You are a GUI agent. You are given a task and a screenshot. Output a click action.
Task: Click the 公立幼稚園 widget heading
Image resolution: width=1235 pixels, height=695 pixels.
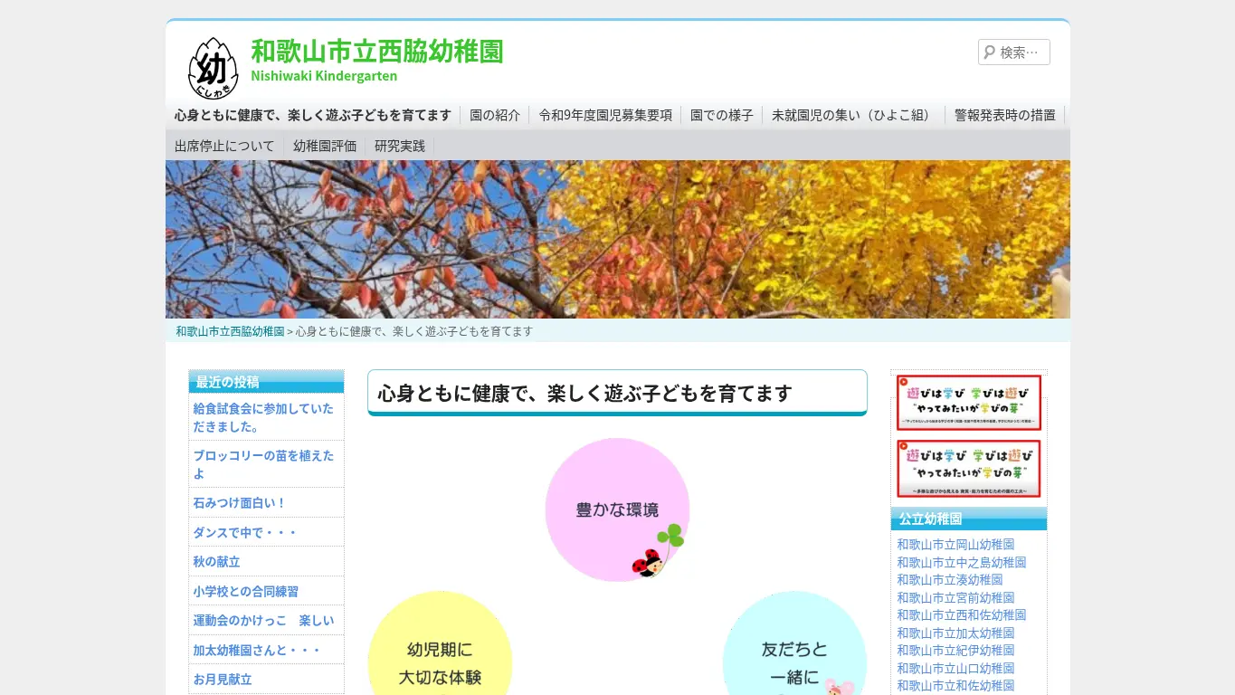coord(969,519)
